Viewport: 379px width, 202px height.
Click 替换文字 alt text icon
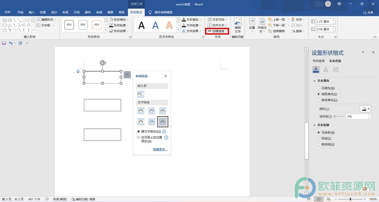point(238,25)
